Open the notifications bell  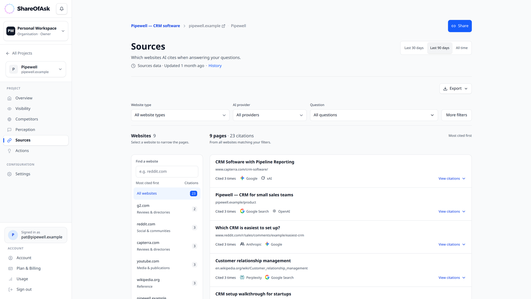(x=62, y=9)
